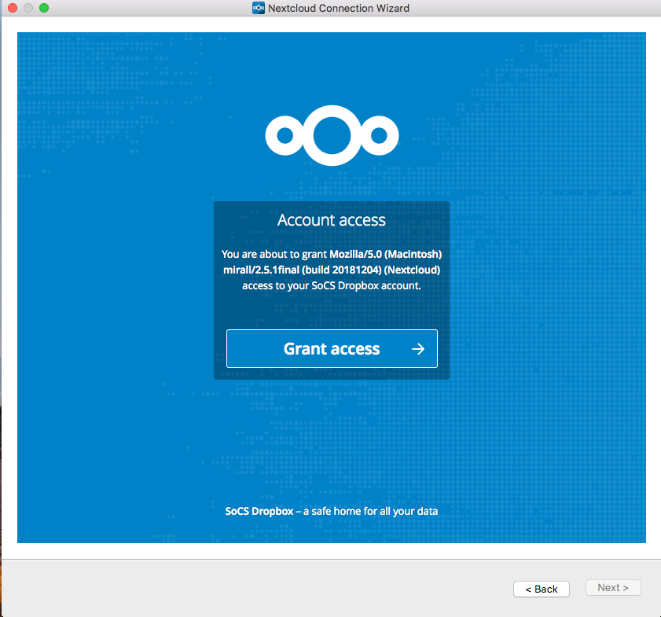Click the green zoom traffic-light button
The image size is (661, 617).
pos(42,7)
